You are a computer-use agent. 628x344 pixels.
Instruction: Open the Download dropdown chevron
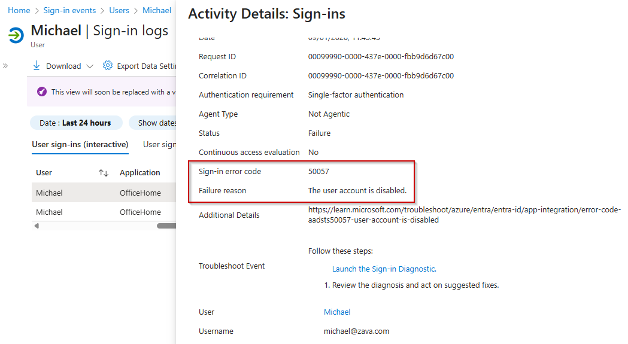90,66
